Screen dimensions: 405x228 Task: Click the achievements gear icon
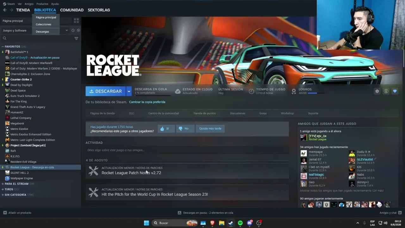[x=294, y=91]
